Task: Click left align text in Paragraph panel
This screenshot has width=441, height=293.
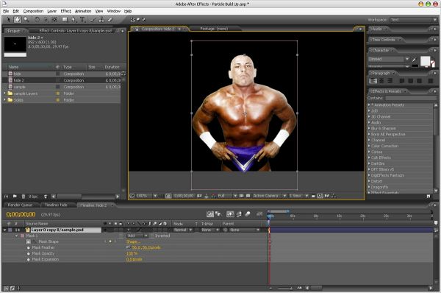Action: tap(373, 81)
